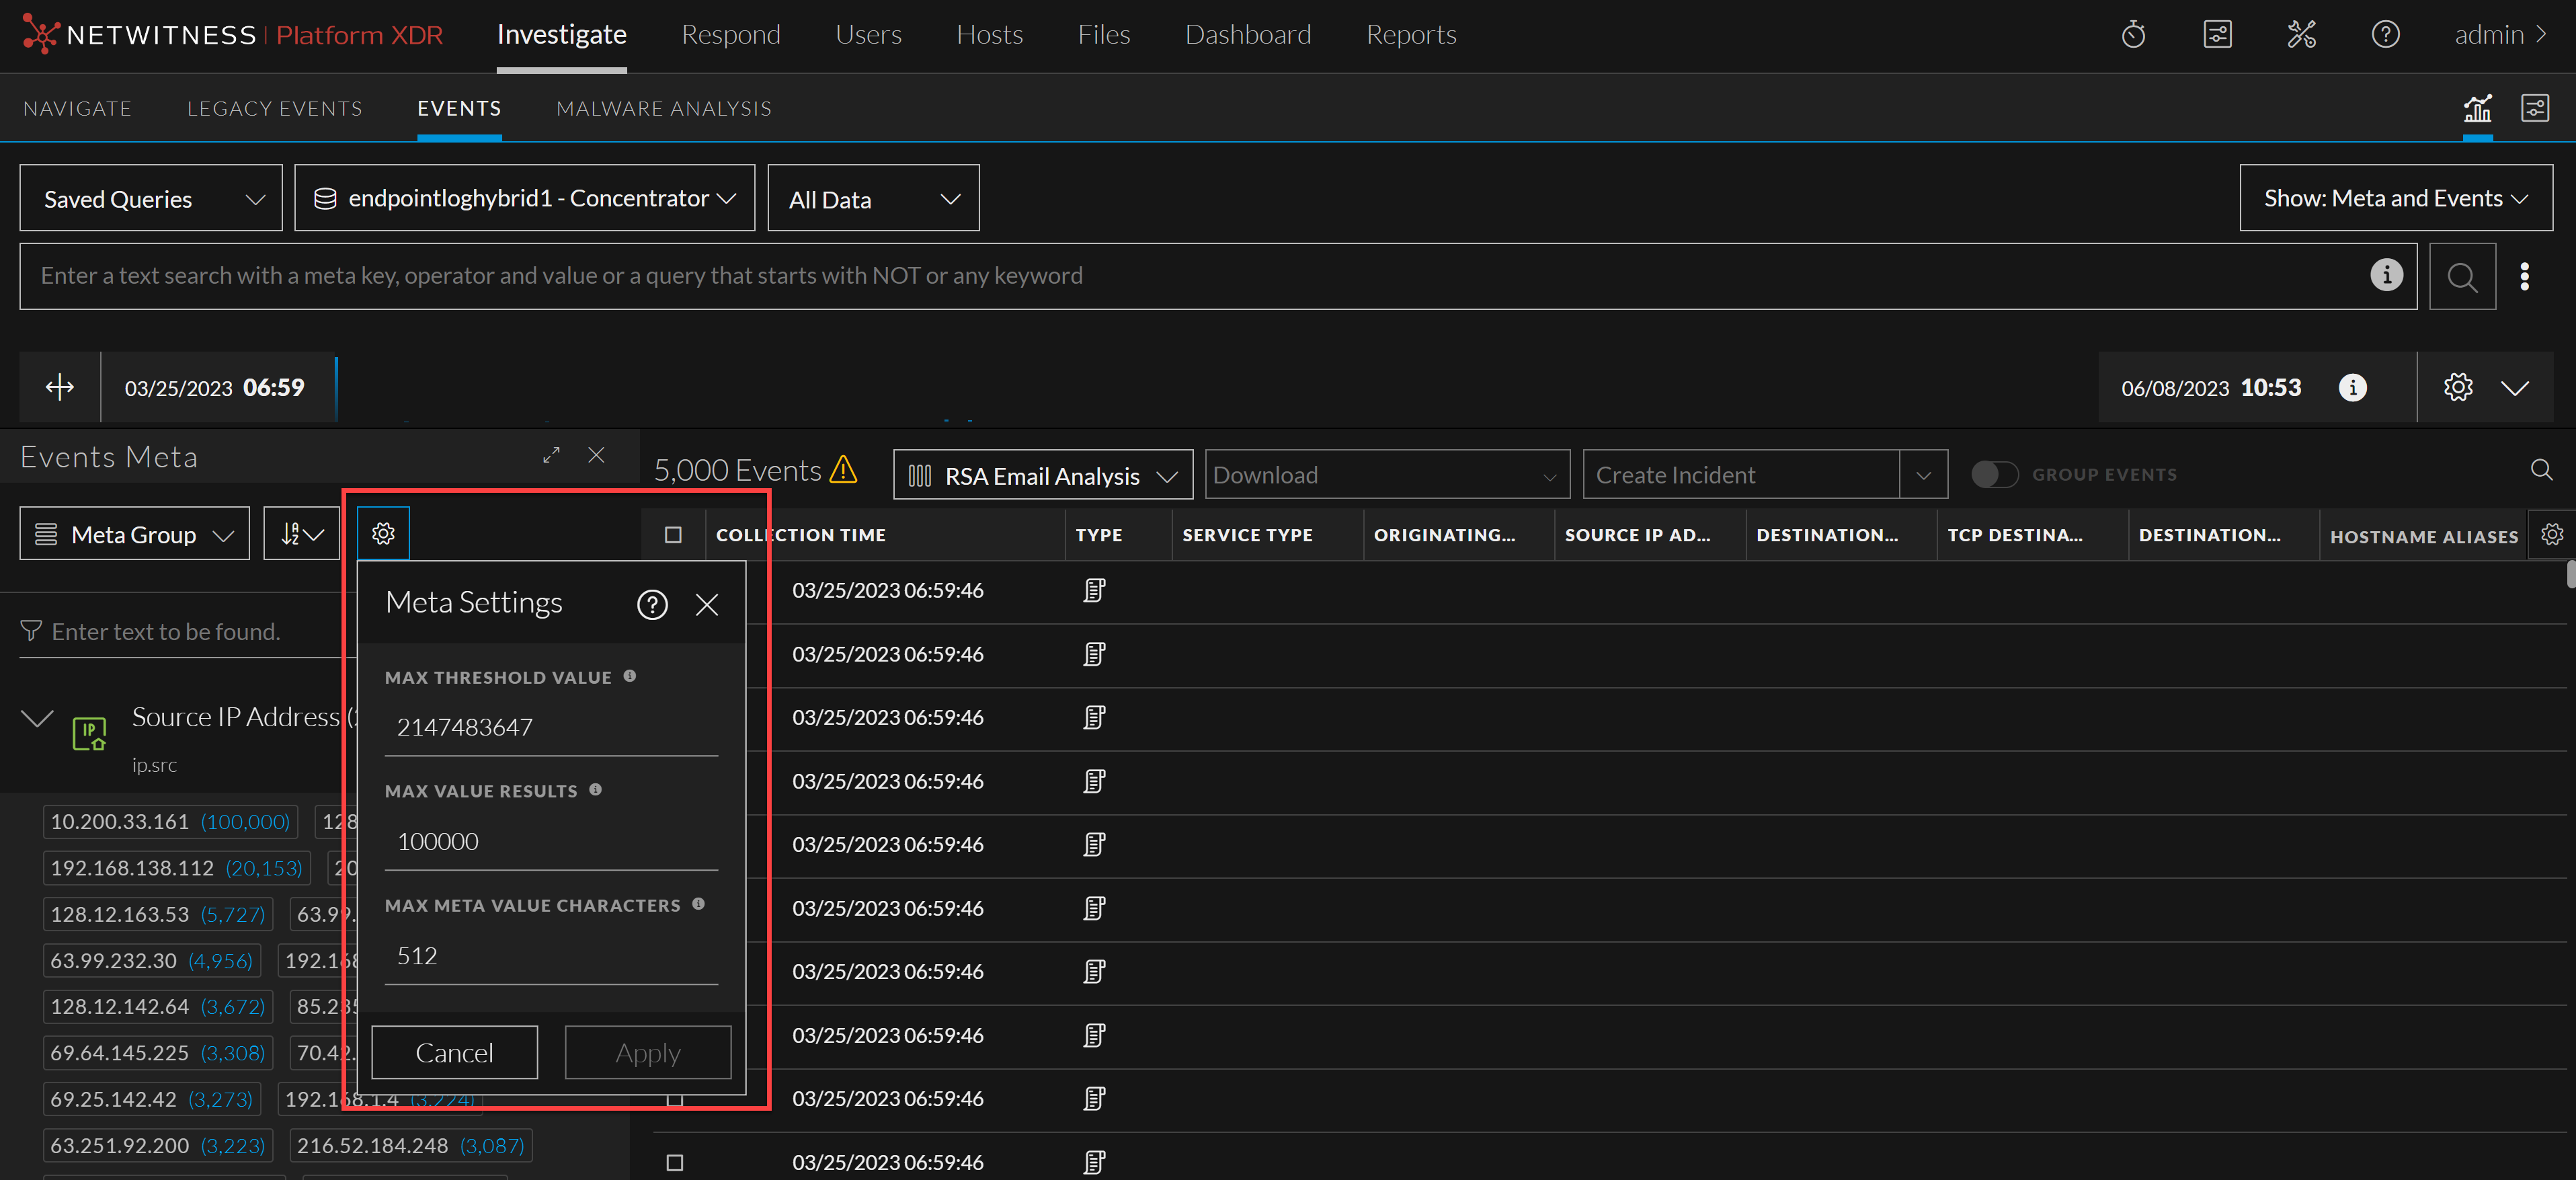Open the stopwatch jobs icon in header
Viewport: 2576px width, 1180px height.
pos(2133,35)
